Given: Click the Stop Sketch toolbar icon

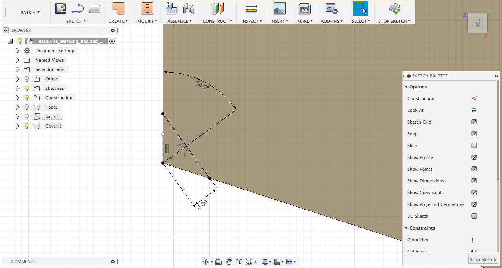Looking at the screenshot, I should [x=394, y=8].
